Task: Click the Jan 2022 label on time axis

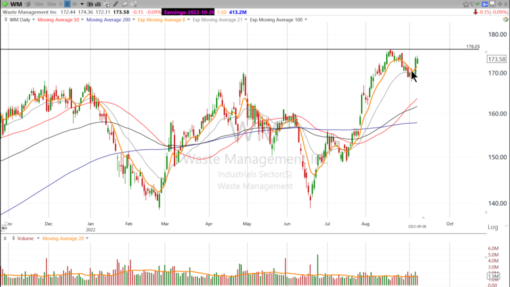Action: pos(90,226)
